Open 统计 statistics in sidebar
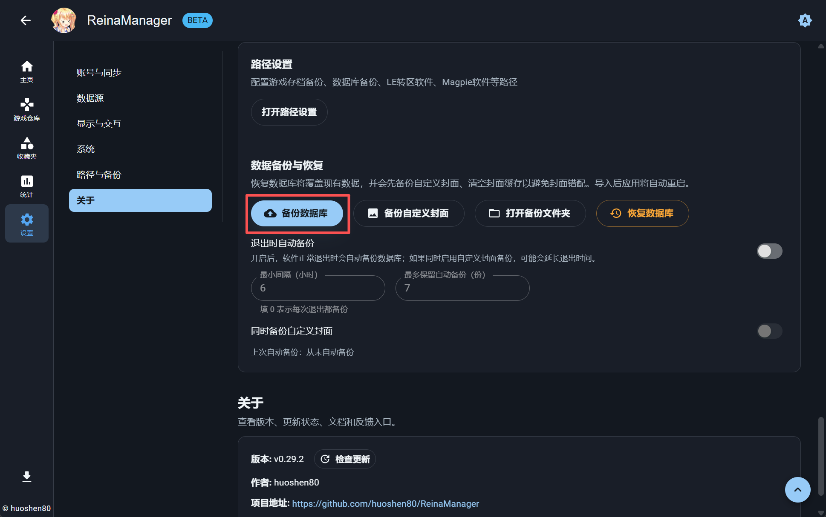The image size is (826, 517). (x=27, y=186)
